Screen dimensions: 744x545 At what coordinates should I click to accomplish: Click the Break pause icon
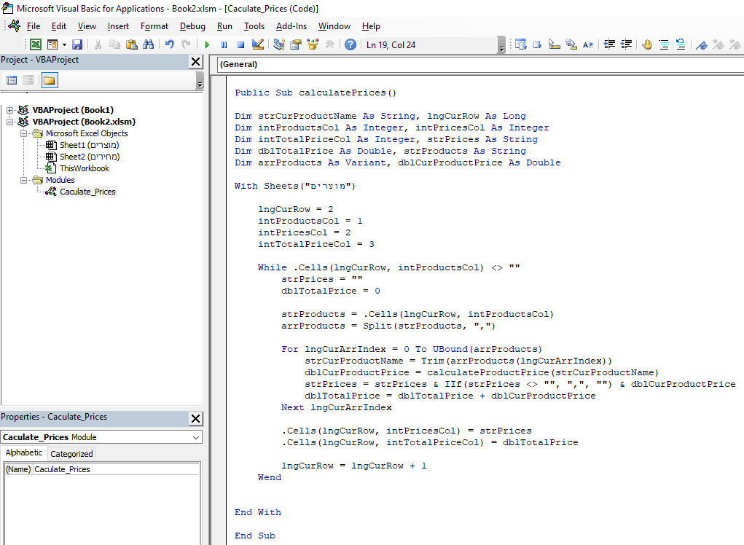224,44
